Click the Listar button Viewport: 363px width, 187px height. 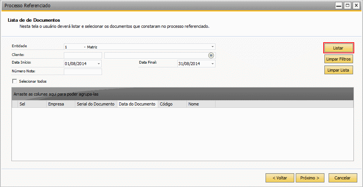click(339, 48)
